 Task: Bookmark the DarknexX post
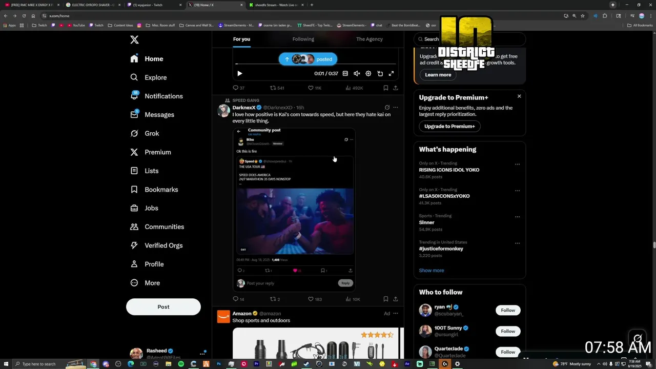pos(385,299)
